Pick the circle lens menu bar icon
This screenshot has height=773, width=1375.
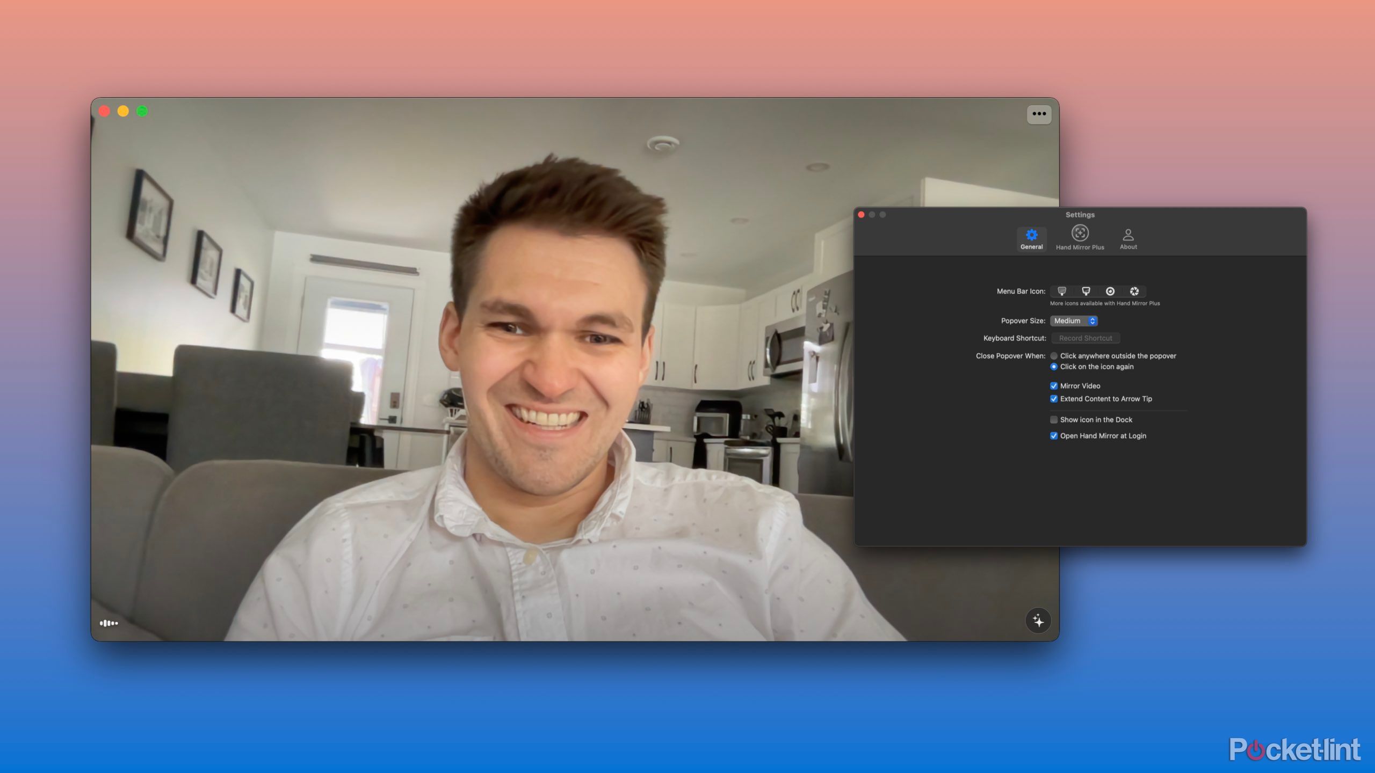[1110, 291]
